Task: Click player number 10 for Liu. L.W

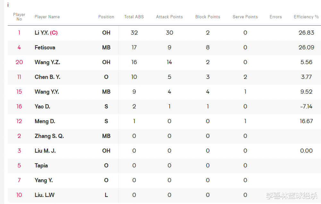Action: [x=19, y=195]
